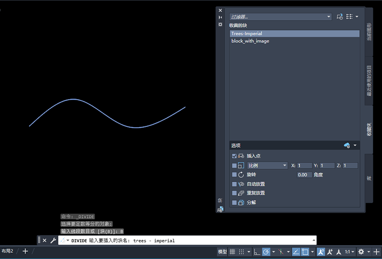
Task: Toggle object snap tracking icon
Action: [296, 252]
